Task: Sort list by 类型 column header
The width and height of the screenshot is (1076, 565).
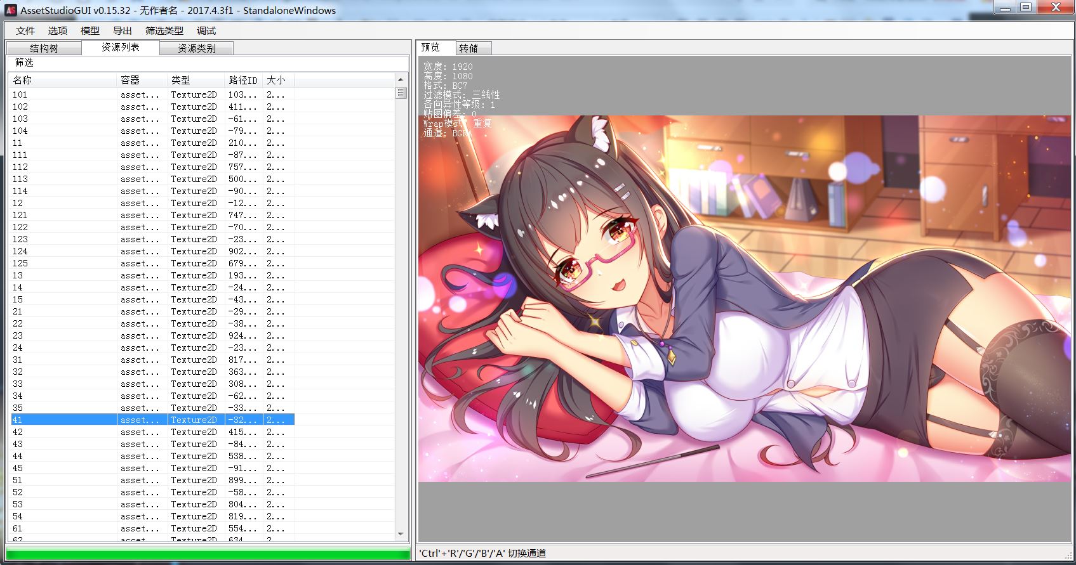Action: 196,80
